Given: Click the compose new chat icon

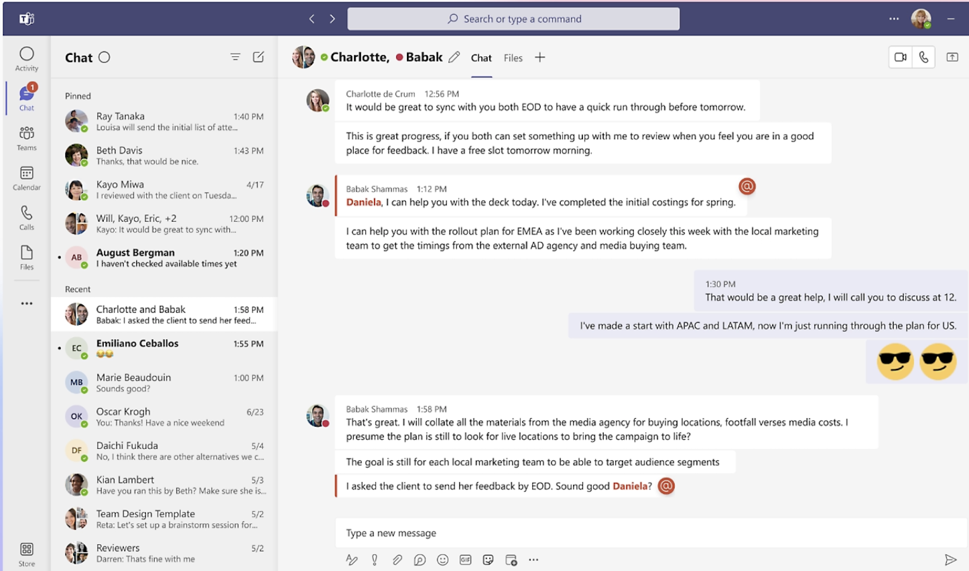Looking at the screenshot, I should (258, 56).
